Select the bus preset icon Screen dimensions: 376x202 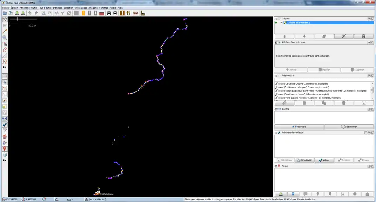(115, 13)
